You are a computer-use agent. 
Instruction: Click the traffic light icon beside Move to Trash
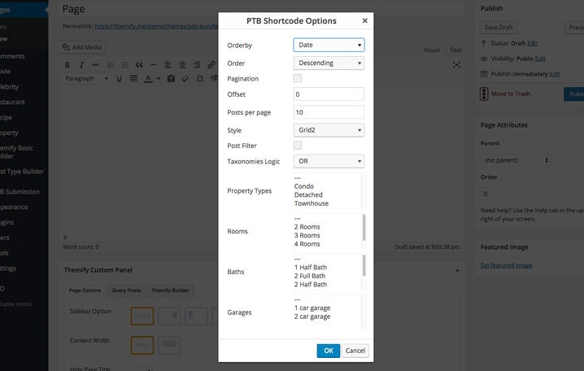click(484, 94)
